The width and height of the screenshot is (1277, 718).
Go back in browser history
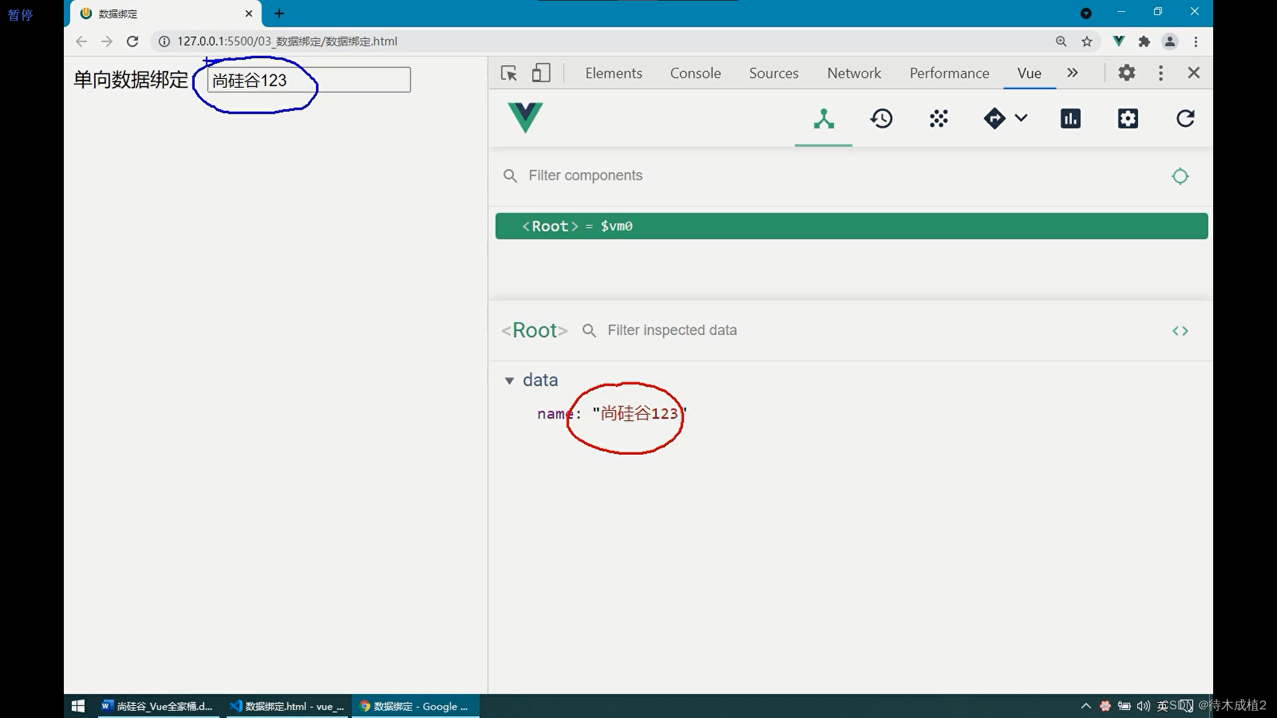click(81, 41)
